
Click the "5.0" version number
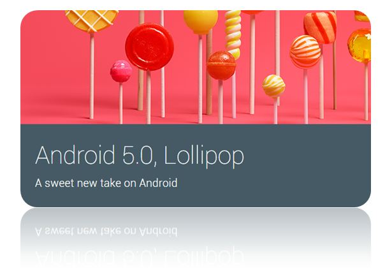coord(137,155)
